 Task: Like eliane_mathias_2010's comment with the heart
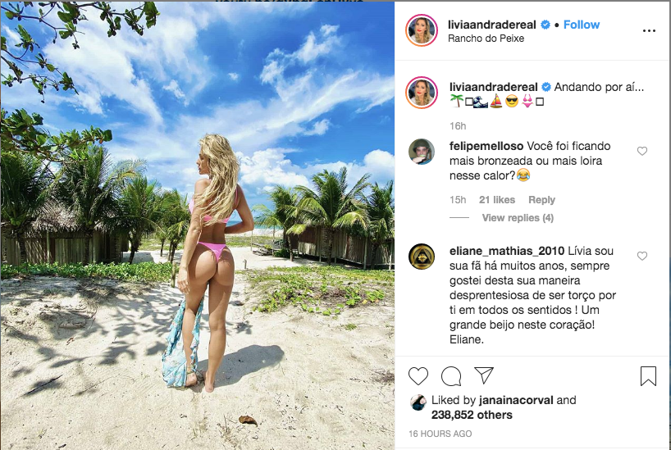click(642, 256)
